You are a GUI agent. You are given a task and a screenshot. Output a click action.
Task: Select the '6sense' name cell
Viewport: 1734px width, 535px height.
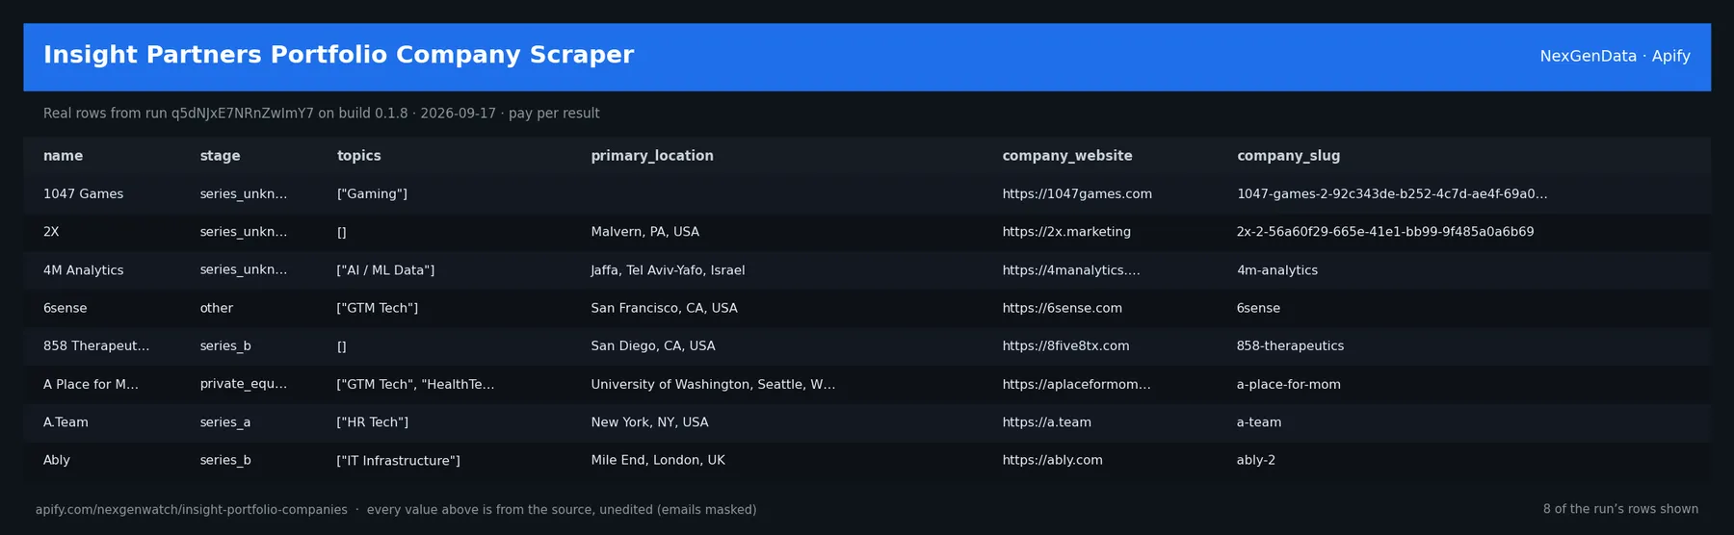(65, 308)
